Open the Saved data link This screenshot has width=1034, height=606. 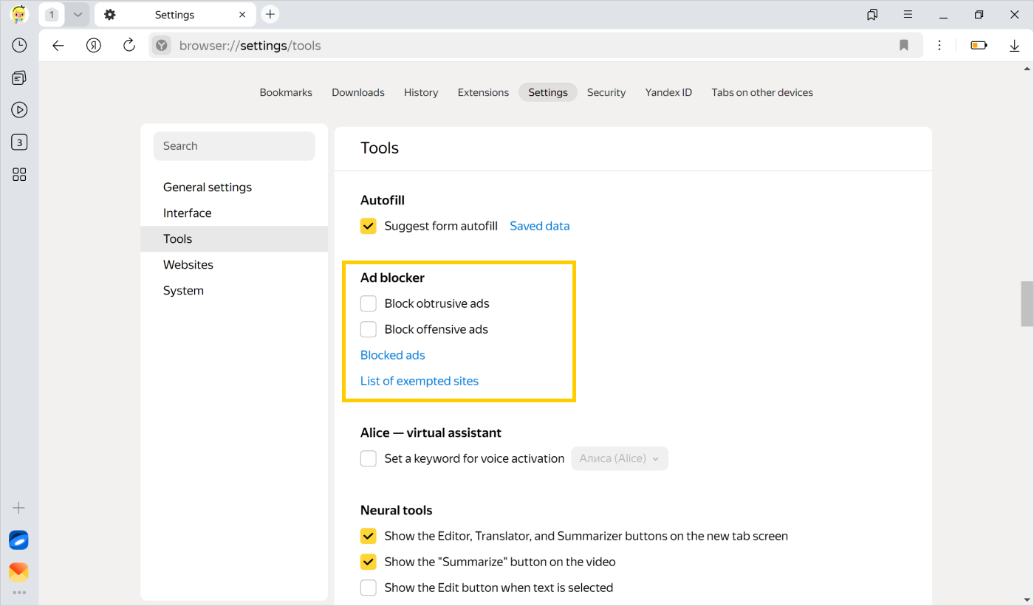click(x=539, y=226)
